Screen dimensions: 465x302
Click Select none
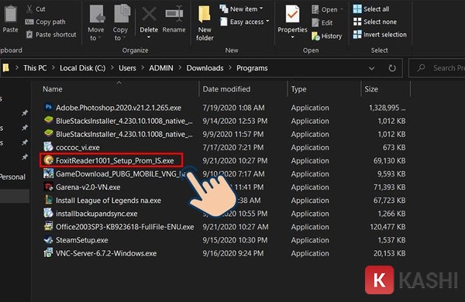[x=375, y=22]
